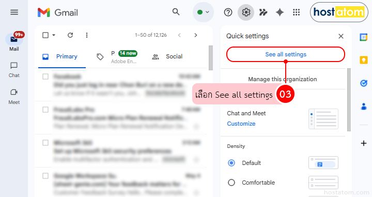Open Meet in the left sidebar
The image size is (372, 197).
[14, 97]
